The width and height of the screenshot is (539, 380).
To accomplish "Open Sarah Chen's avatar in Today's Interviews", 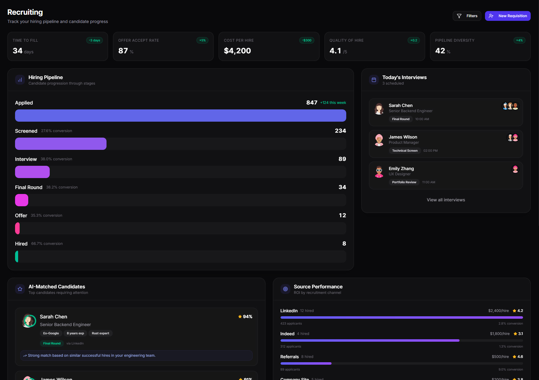I will (379, 109).
